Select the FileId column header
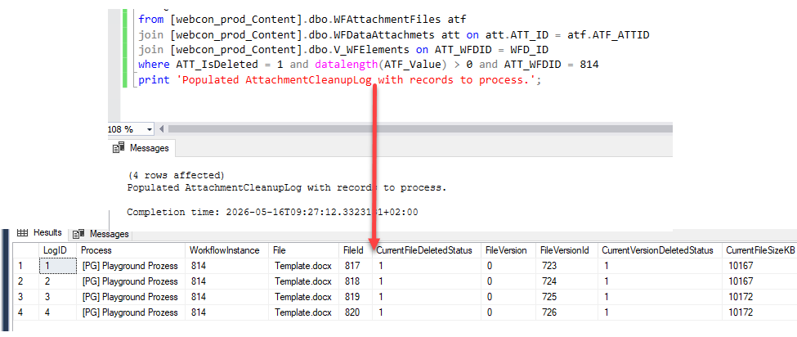Image resolution: width=797 pixels, height=337 pixels. (x=356, y=250)
